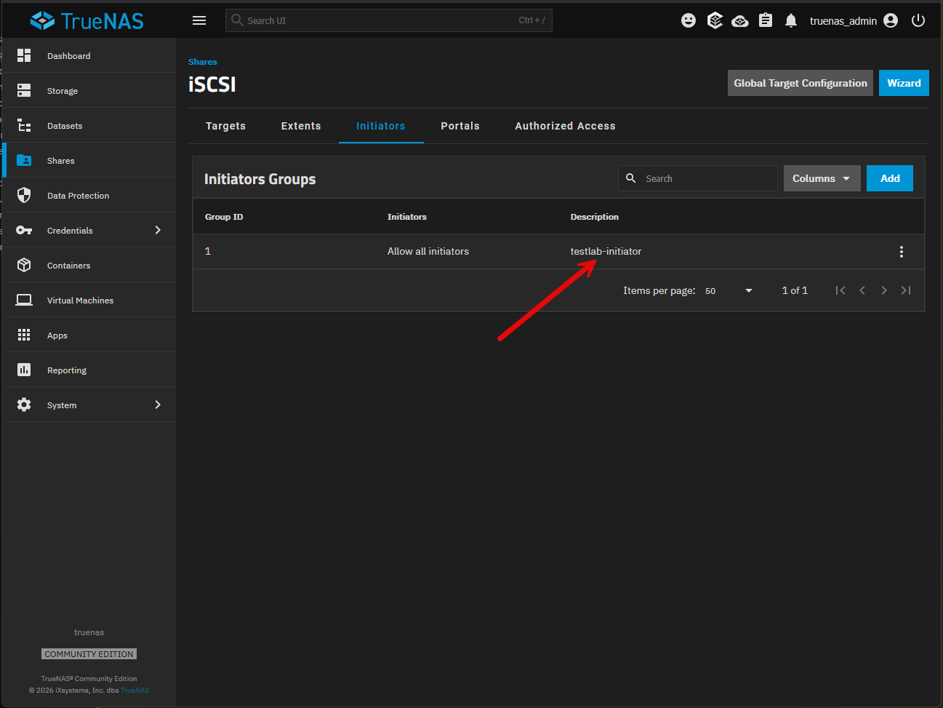The width and height of the screenshot is (943, 708).
Task: Click the TrueNAS logo
Action: coord(87,20)
